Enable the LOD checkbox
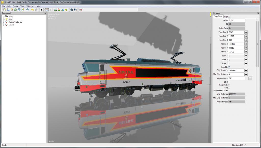The height and width of the screenshot is (148, 261). (229, 82)
